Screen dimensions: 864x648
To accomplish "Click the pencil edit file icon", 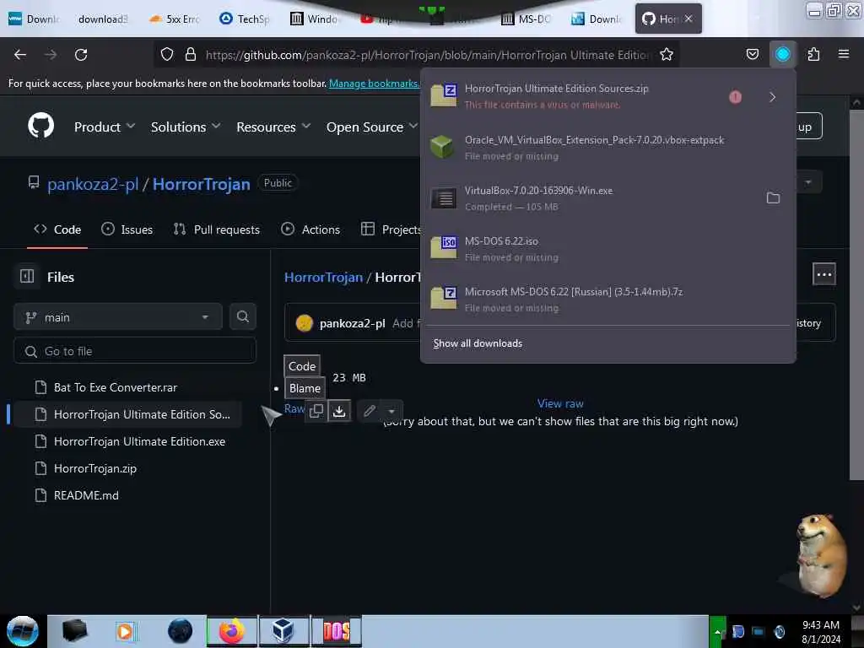I will (370, 411).
